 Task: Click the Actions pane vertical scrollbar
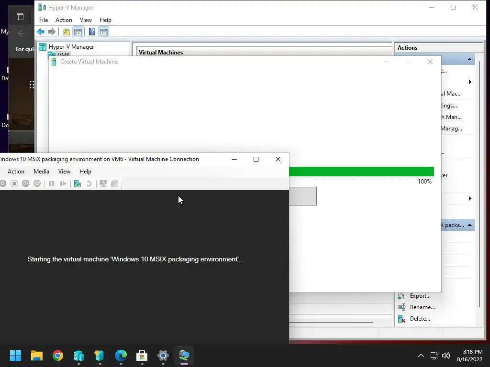coord(479,184)
